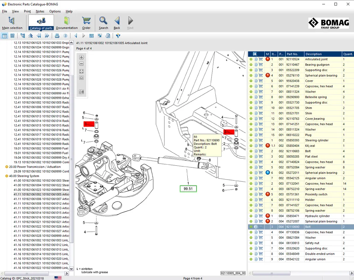
Task: Collapse the 40.00 Steering System node
Action: [7, 176]
